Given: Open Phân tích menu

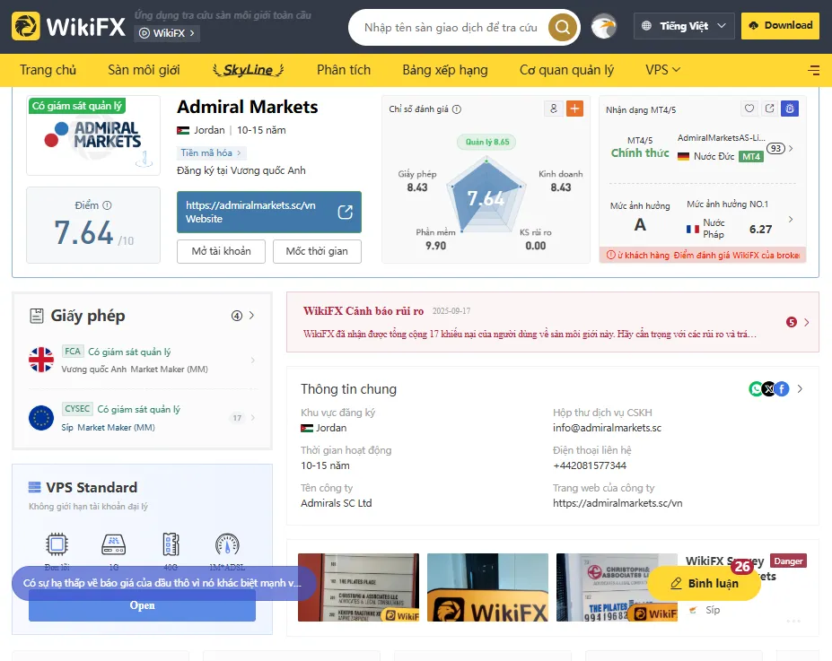Looking at the screenshot, I should (344, 69).
